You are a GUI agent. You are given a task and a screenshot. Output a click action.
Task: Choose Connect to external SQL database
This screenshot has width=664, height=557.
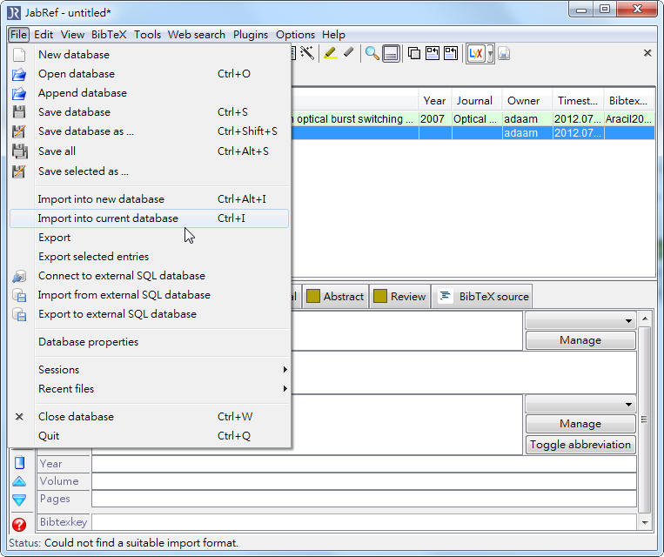(x=149, y=276)
